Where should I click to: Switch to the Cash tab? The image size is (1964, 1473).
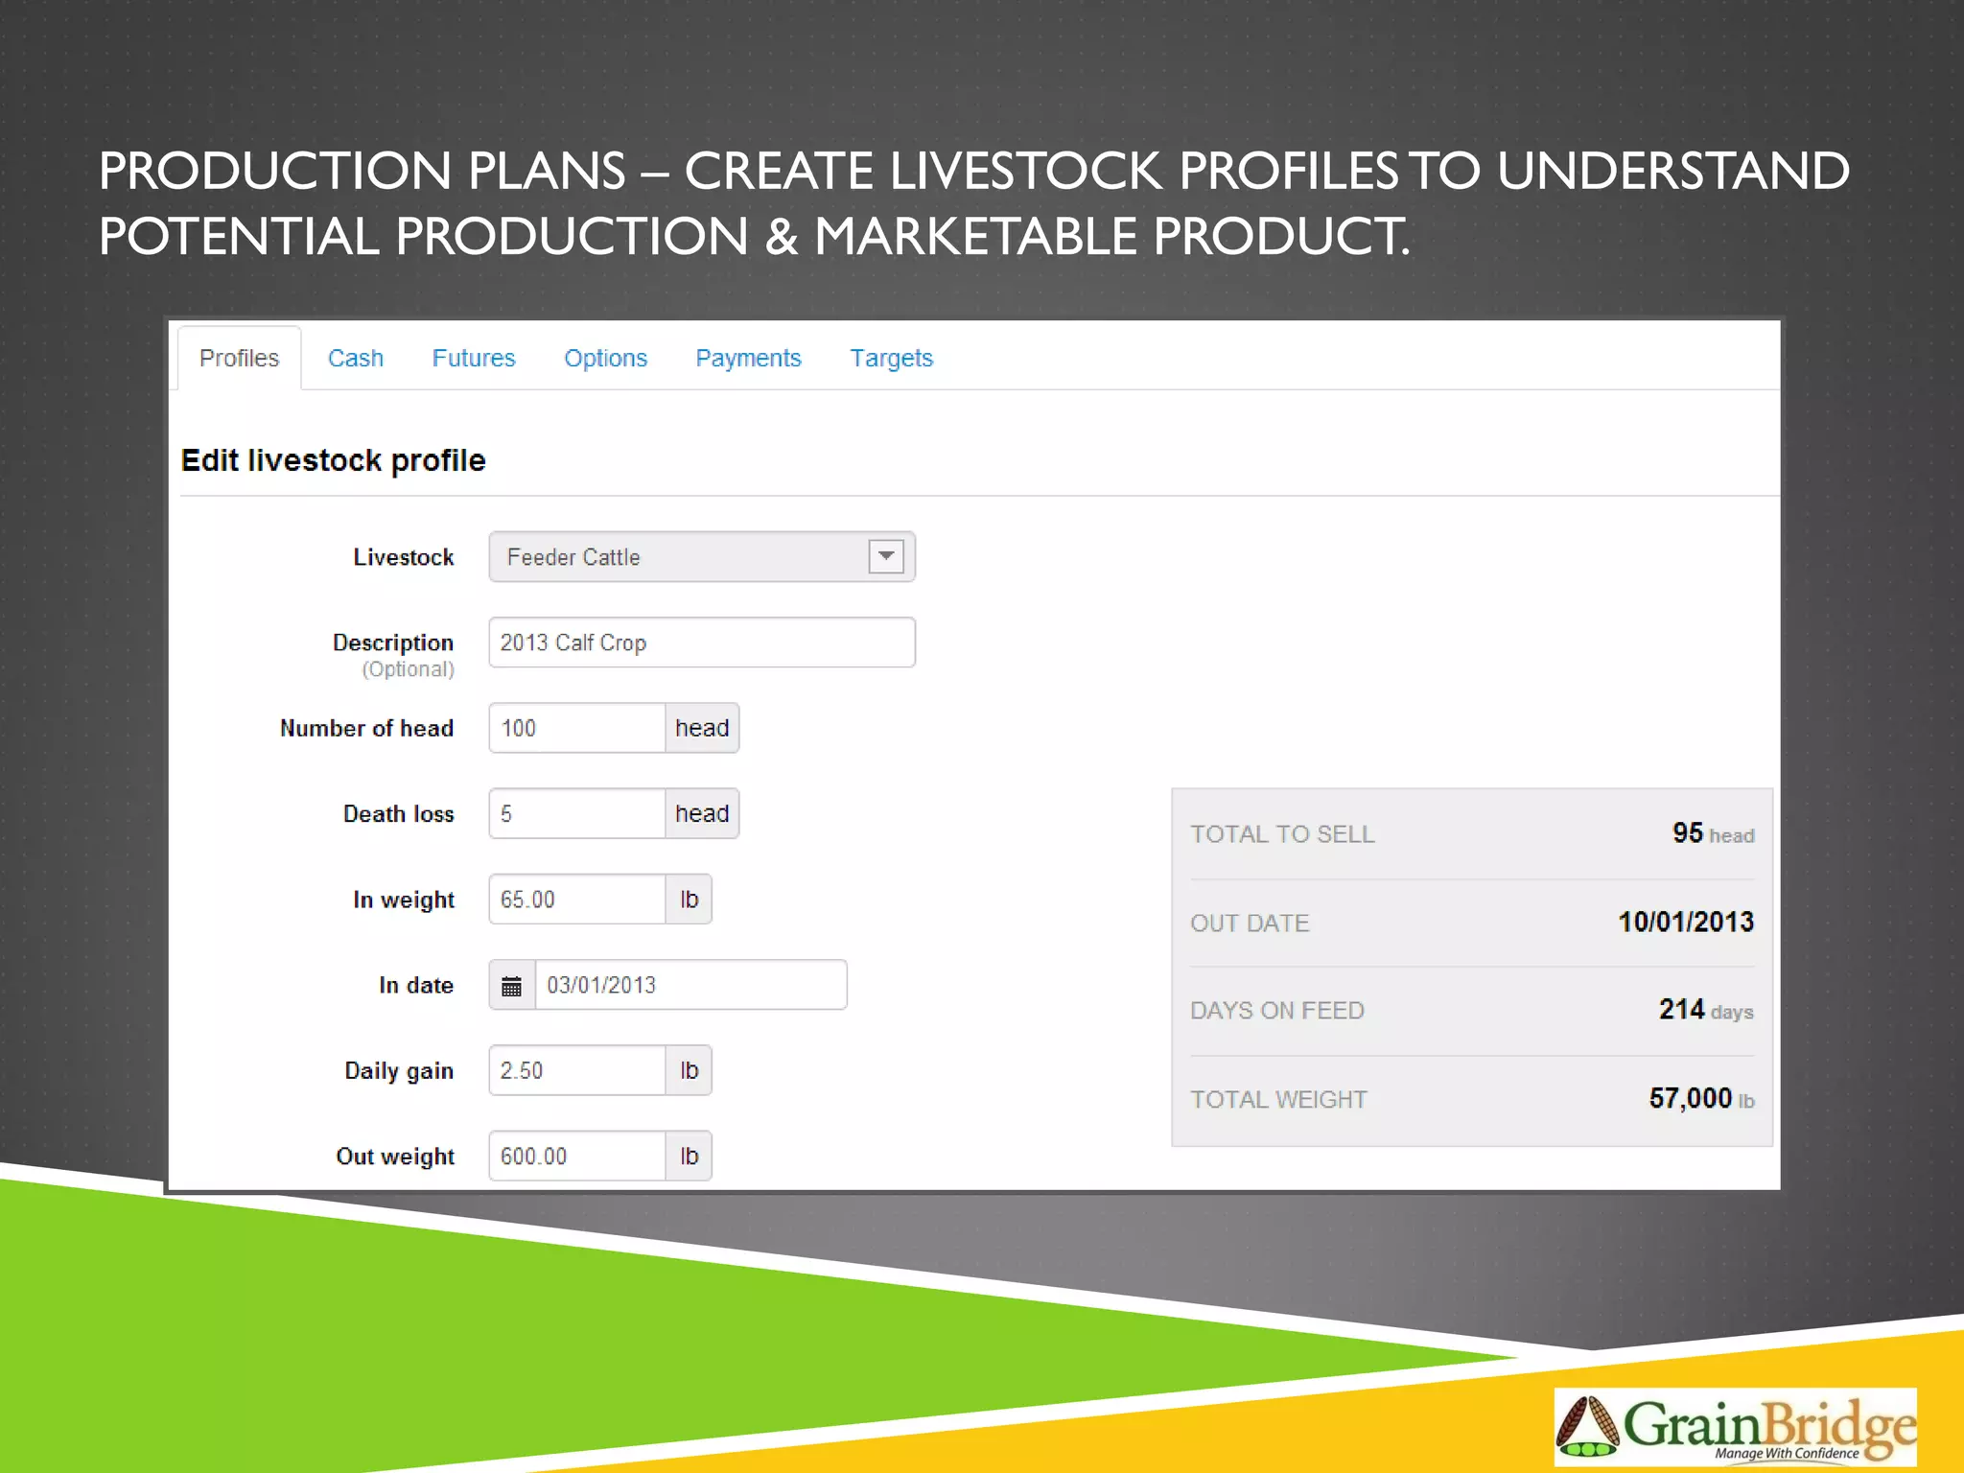[355, 359]
